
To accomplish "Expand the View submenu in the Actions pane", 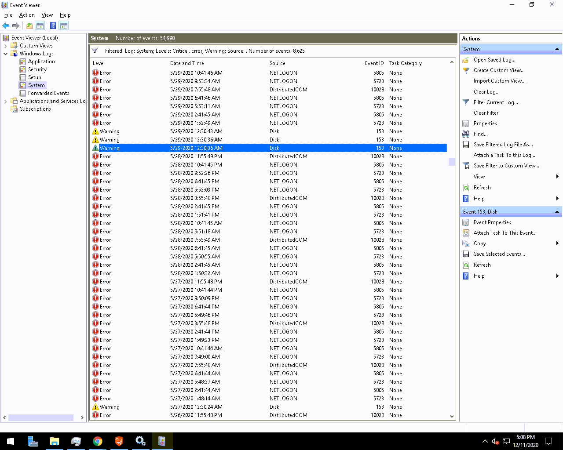I will 557,176.
